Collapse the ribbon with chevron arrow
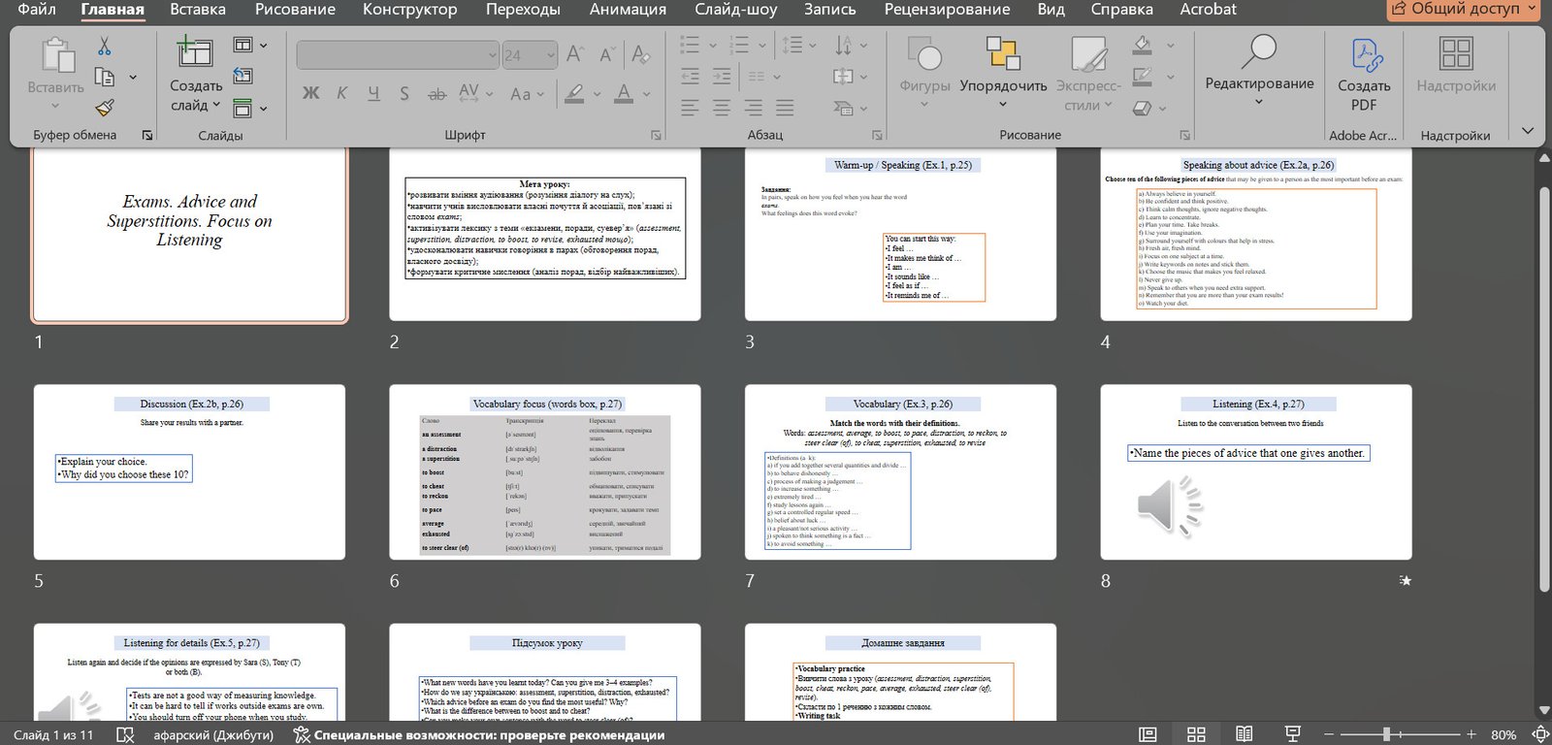 [x=1528, y=131]
